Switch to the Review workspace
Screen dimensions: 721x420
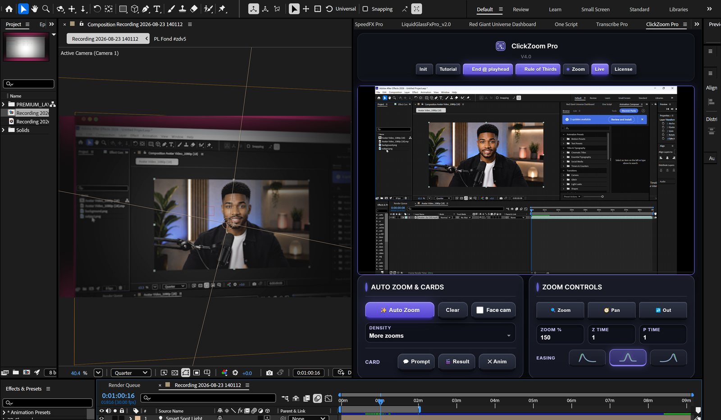pyautogui.click(x=520, y=9)
